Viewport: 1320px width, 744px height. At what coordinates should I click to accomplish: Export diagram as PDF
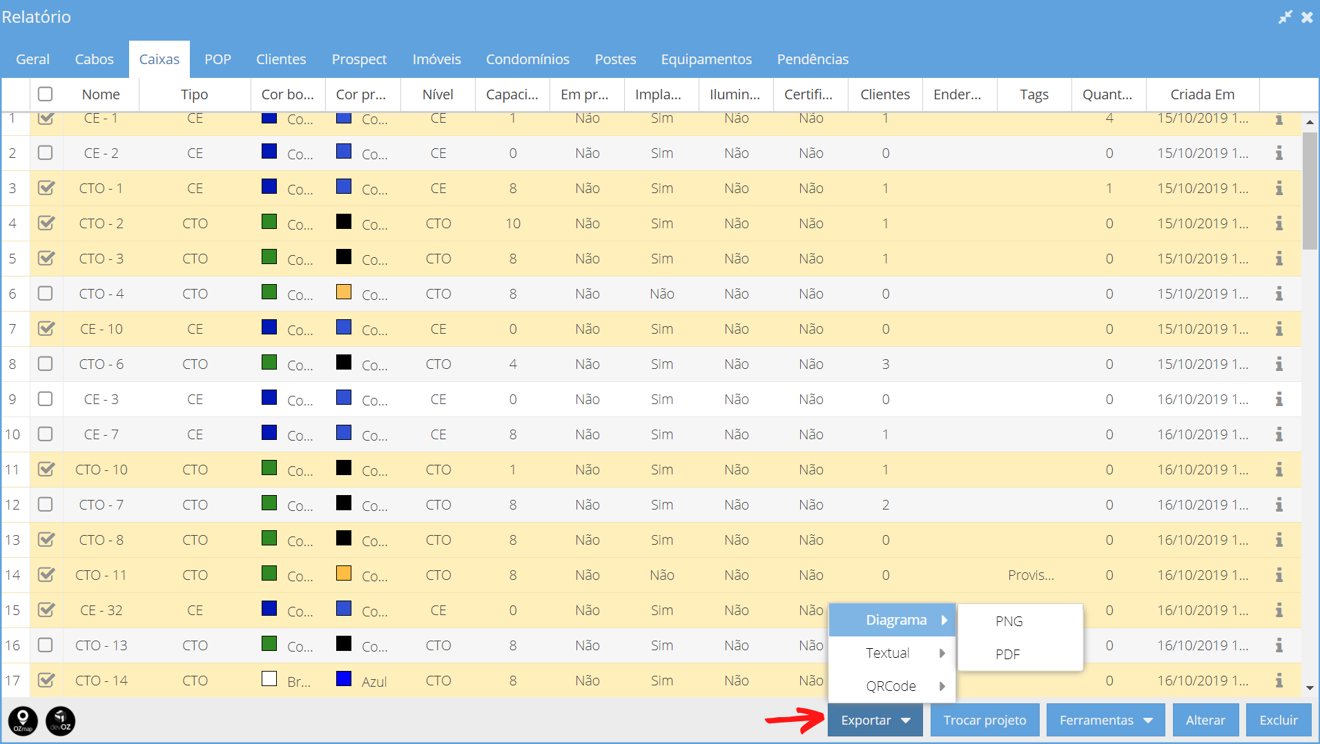[x=1020, y=654]
